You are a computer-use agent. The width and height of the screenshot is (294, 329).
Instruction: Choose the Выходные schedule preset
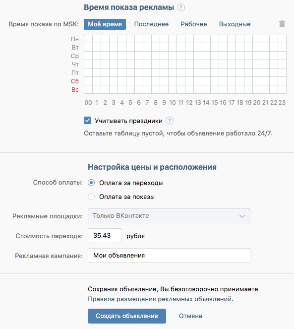point(235,24)
